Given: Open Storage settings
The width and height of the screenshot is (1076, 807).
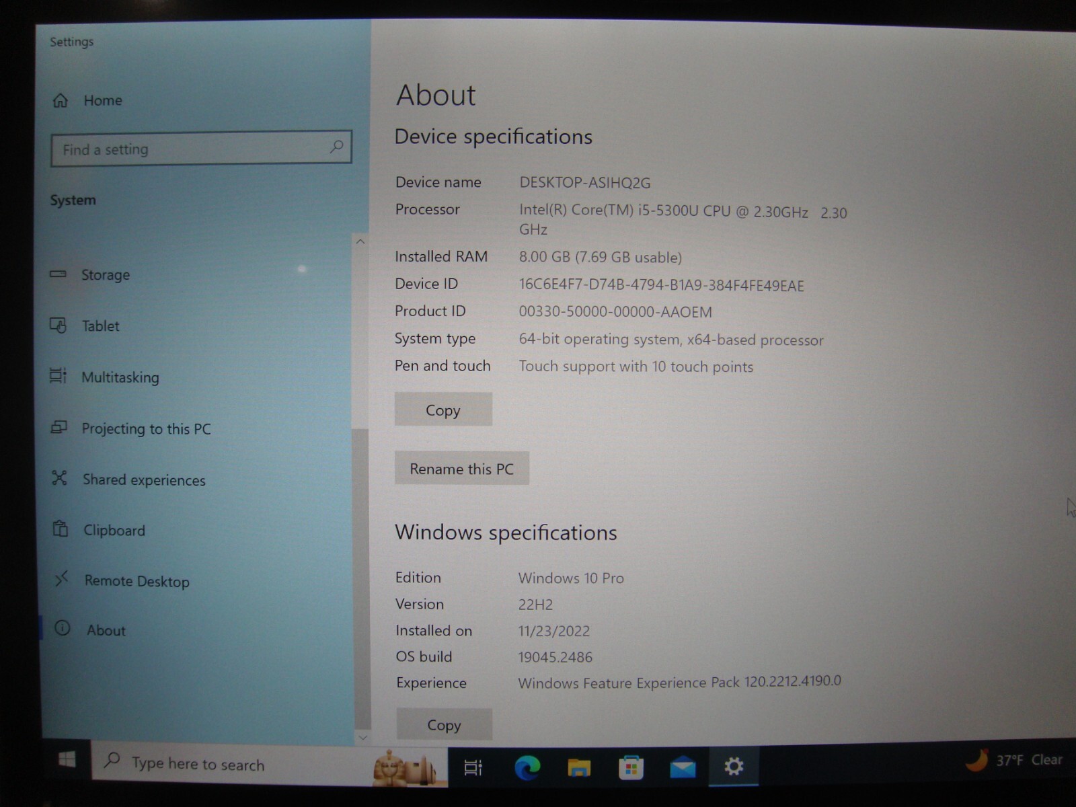Looking at the screenshot, I should coord(106,274).
